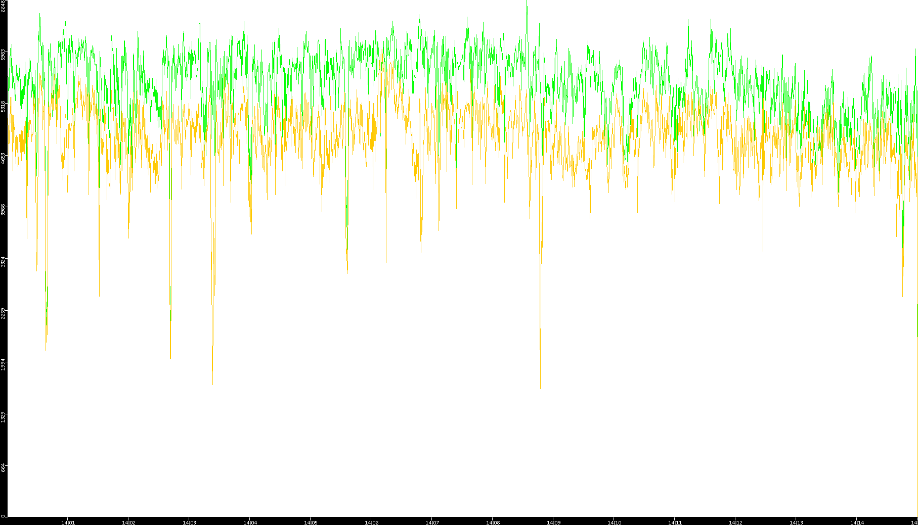Image resolution: width=918 pixels, height=525 pixels.
Task: Select the 664 value axis label
Action: 3,468
